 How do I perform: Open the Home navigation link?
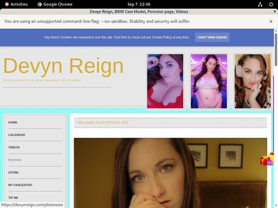[13, 122]
